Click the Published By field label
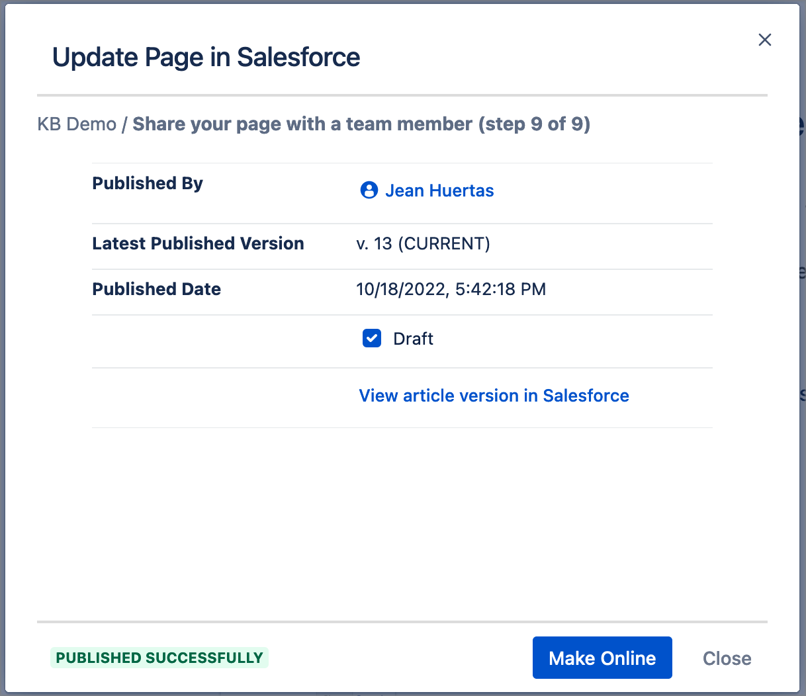The height and width of the screenshot is (696, 806). 148,183
